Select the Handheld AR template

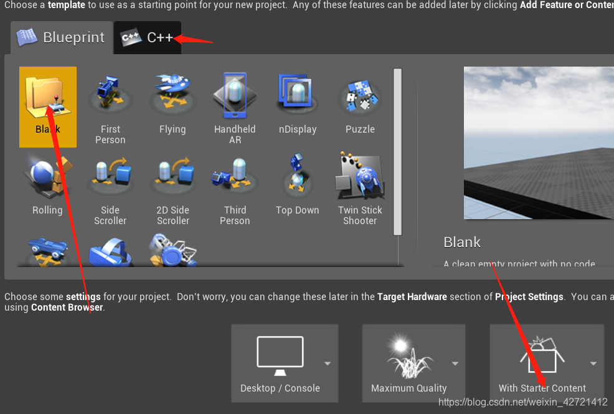point(235,107)
